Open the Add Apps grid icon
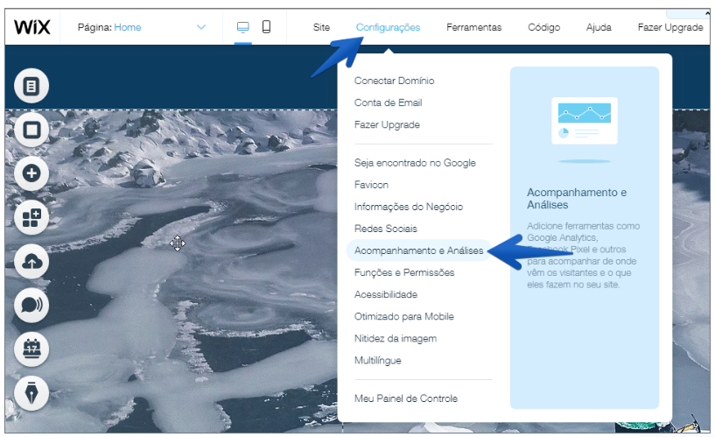Screen dimensions: 715x437 click(x=32, y=218)
